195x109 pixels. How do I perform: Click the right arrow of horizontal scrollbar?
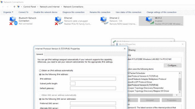click(177, 95)
